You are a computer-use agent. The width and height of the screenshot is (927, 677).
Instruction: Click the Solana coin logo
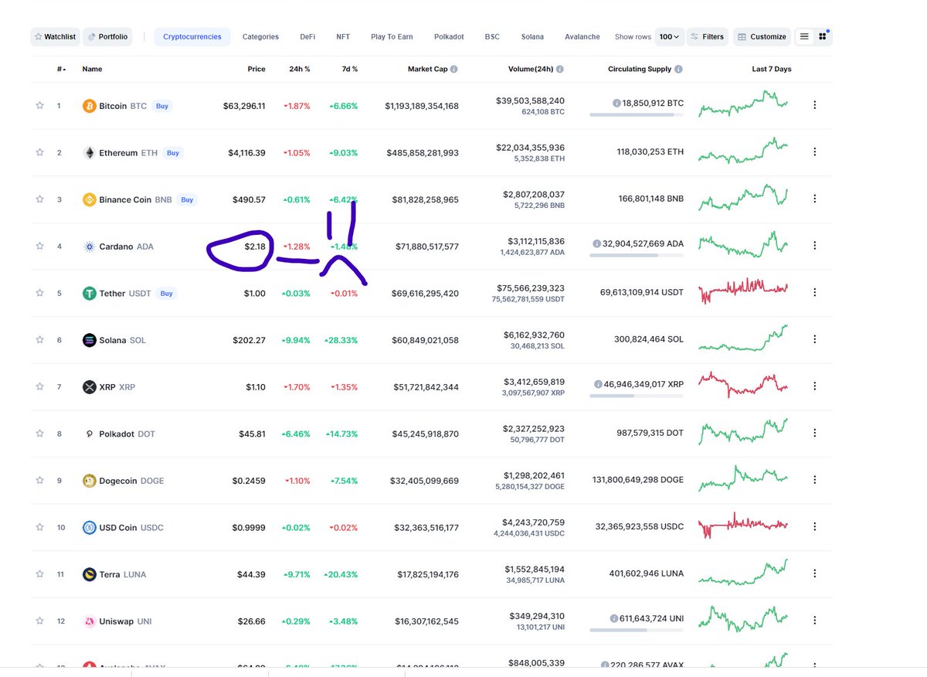click(x=90, y=340)
